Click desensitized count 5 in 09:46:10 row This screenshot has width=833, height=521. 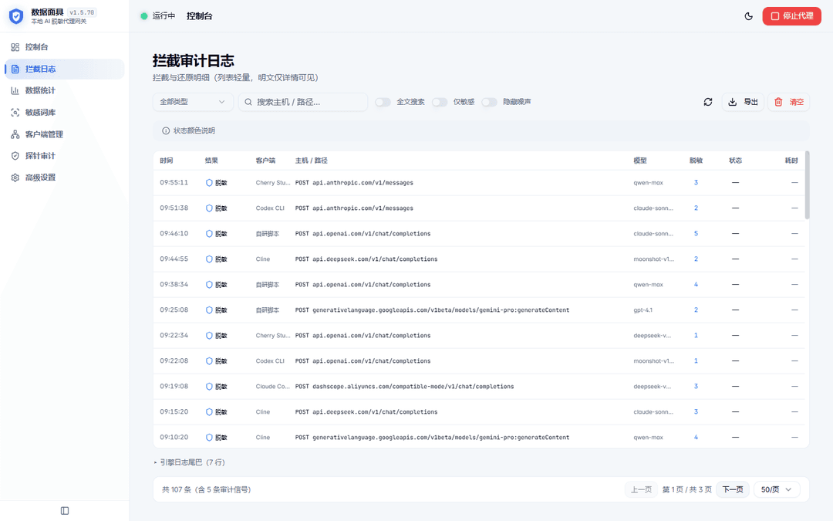point(696,233)
